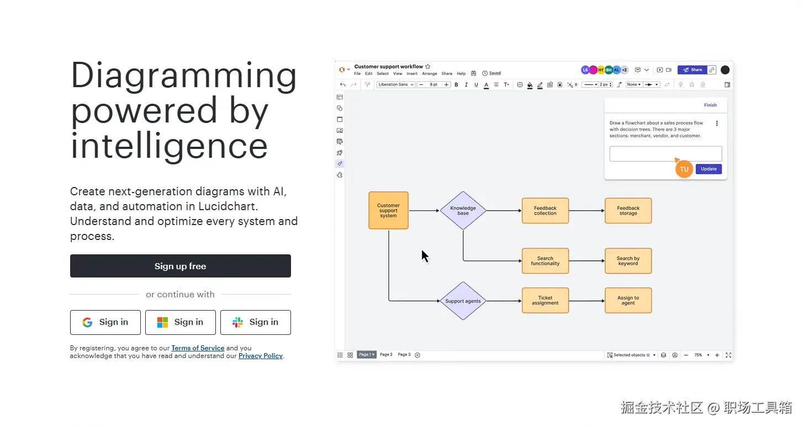This screenshot has width=804, height=427.
Task: Open the text options T dropdown
Action: [506, 84]
